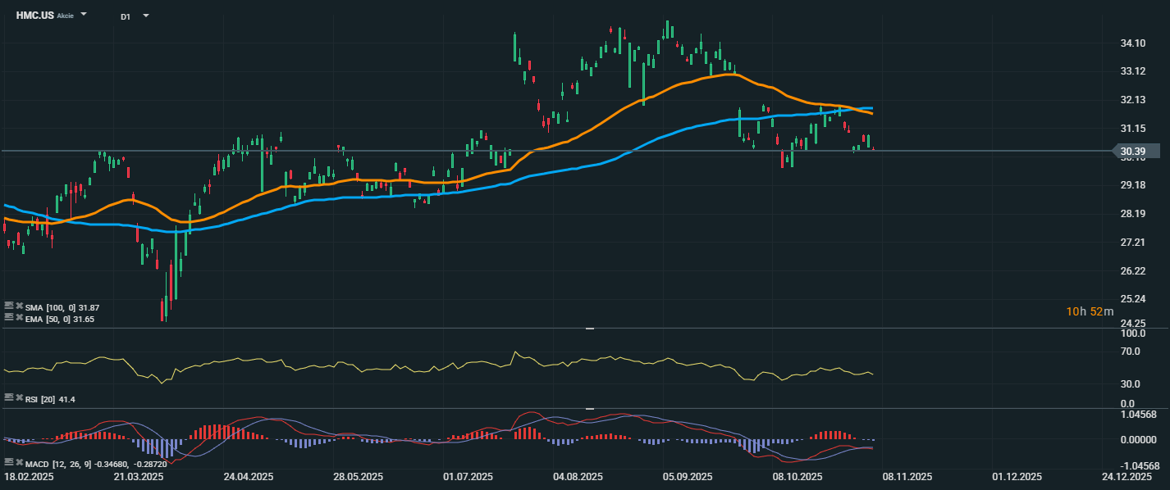1170x490 pixels.
Task: Click the D1 interval label
Action: (x=126, y=16)
